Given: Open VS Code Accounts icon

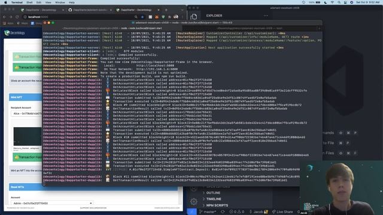Looking at the screenshot, I should click(194, 189).
